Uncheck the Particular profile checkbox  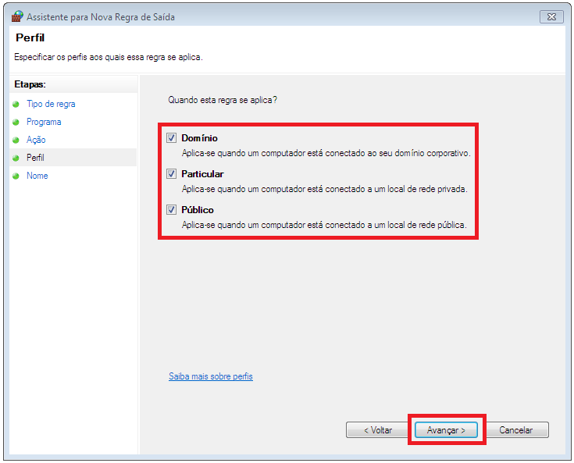coord(171,174)
